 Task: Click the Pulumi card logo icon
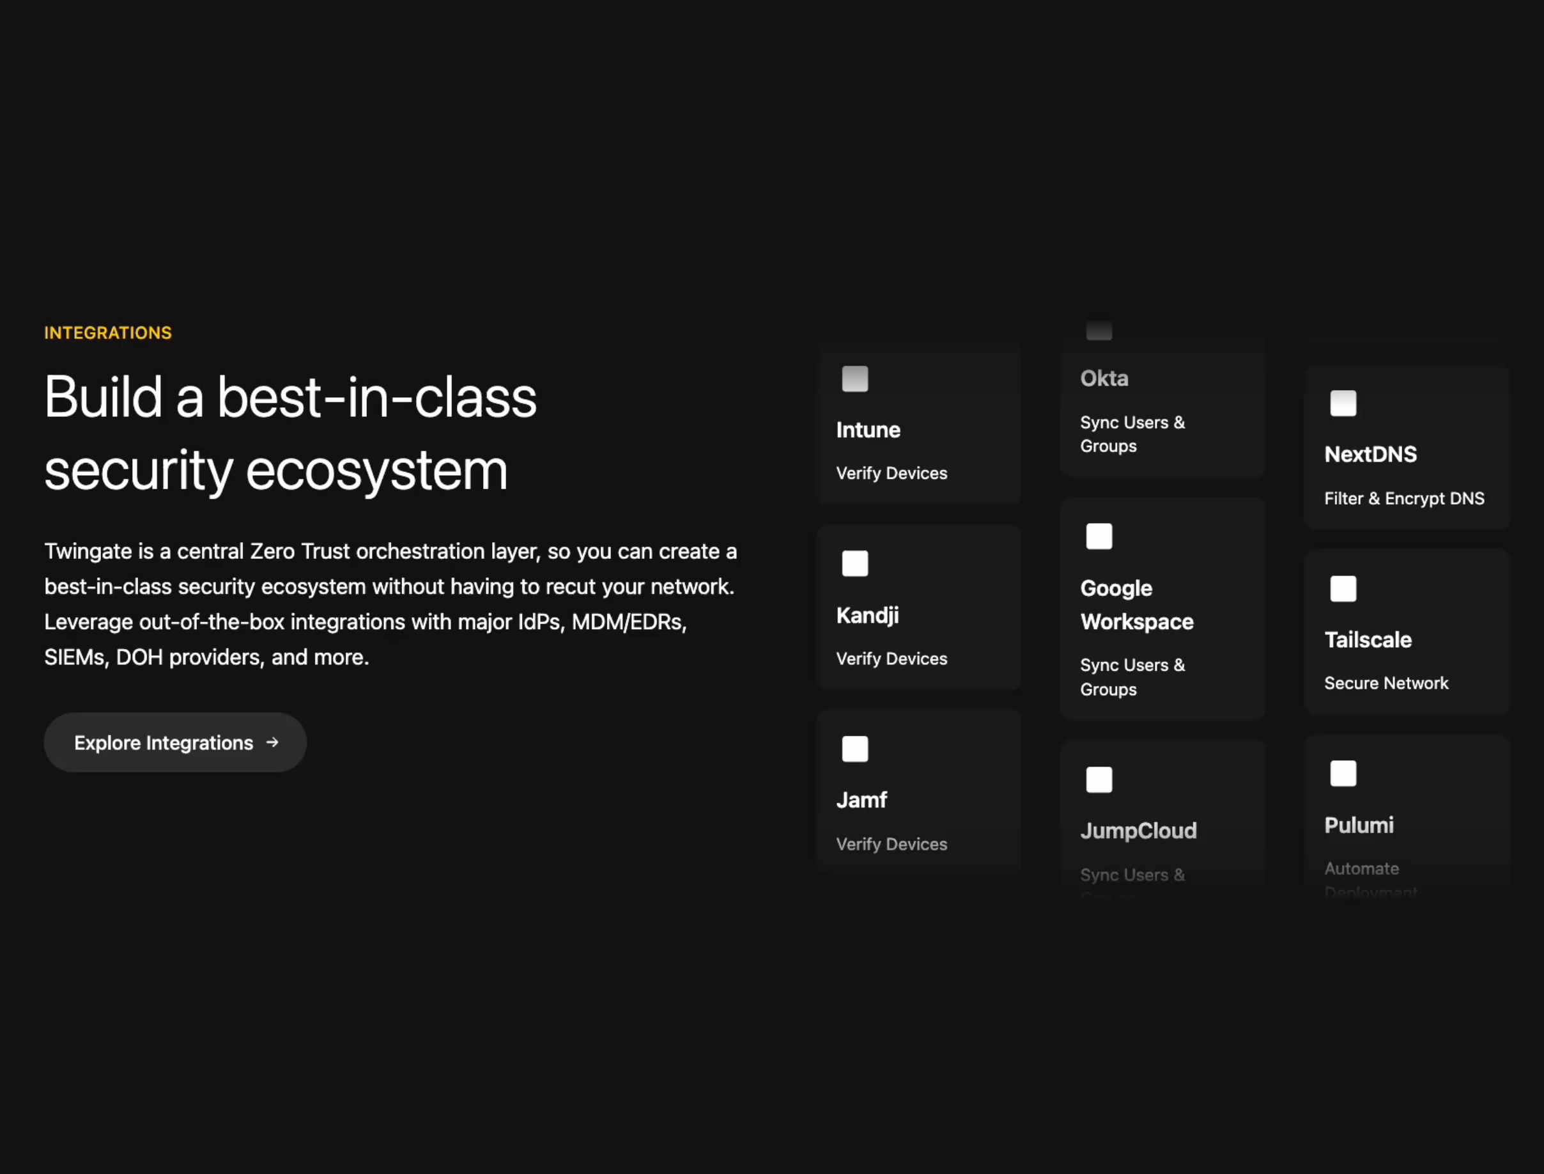1343,774
